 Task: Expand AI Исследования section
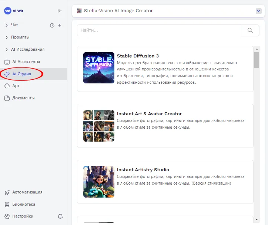click(27, 50)
